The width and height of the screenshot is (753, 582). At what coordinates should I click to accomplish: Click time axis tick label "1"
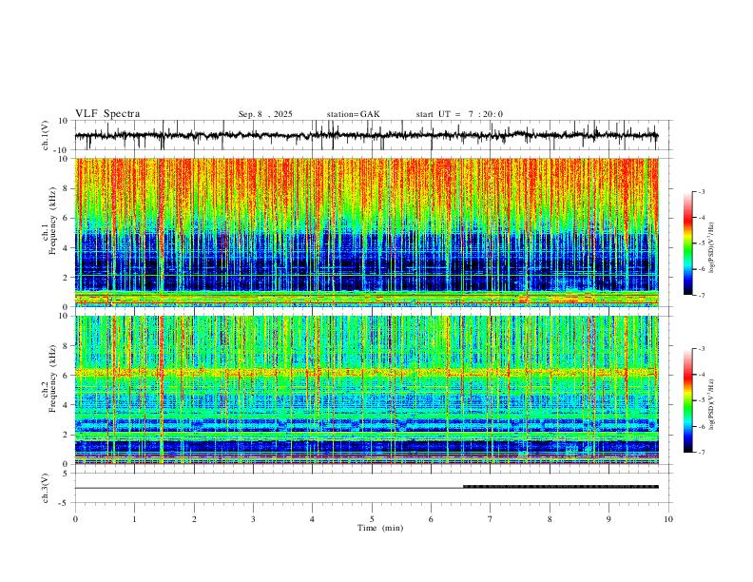click(x=134, y=519)
